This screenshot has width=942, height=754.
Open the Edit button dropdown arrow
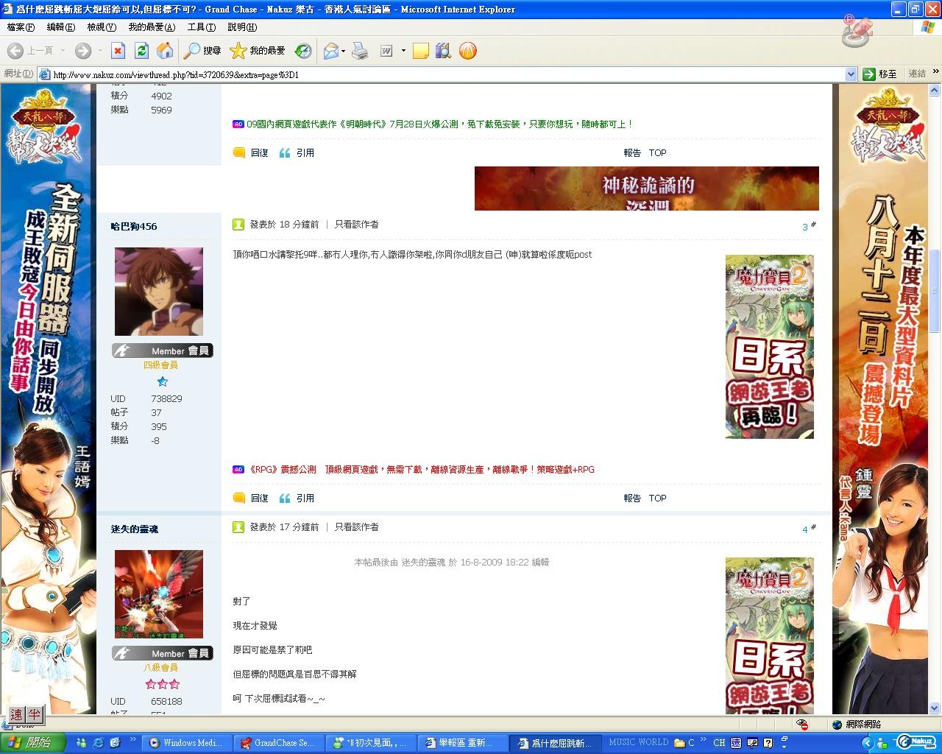(403, 51)
